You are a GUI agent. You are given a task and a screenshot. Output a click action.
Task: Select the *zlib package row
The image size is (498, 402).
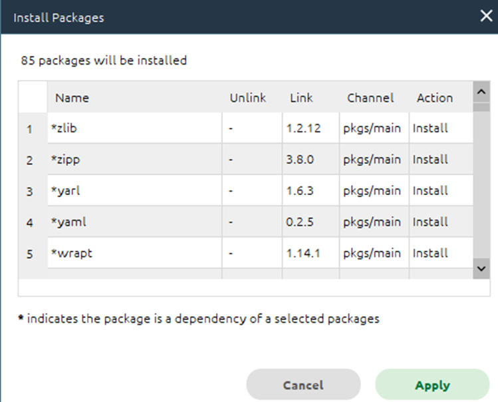pos(260,128)
